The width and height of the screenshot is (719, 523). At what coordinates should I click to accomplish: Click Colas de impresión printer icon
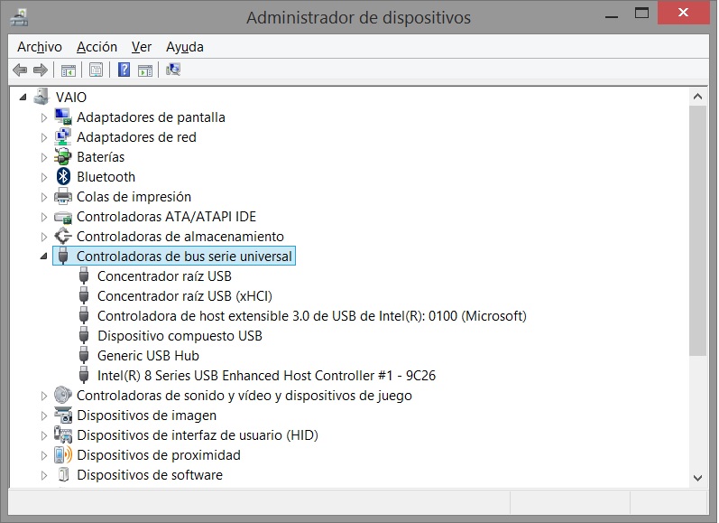click(x=63, y=197)
